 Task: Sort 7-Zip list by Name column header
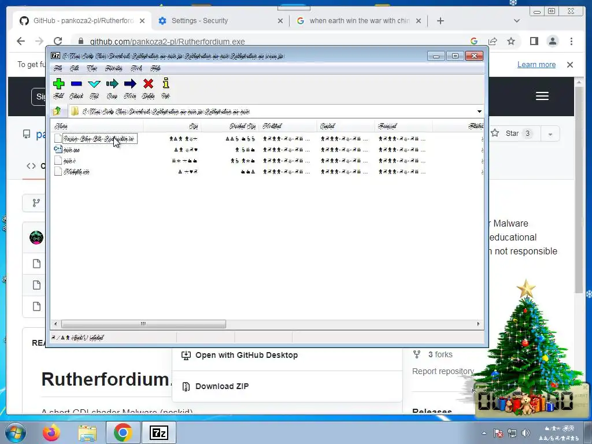(x=97, y=126)
